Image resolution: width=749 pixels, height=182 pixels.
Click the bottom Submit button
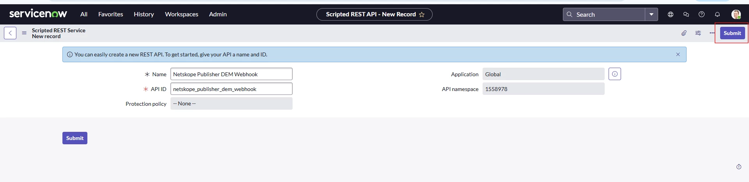point(75,138)
